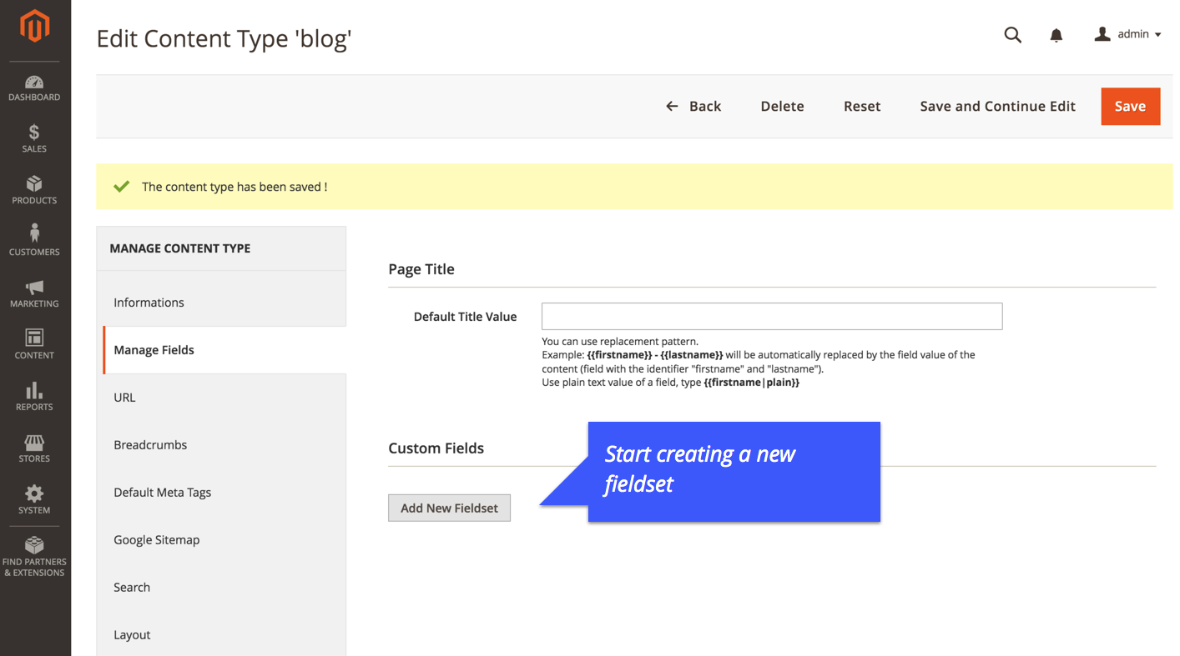1180x656 pixels.
Task: Open the Dashboard sidebar icon
Action: pyautogui.click(x=34, y=83)
